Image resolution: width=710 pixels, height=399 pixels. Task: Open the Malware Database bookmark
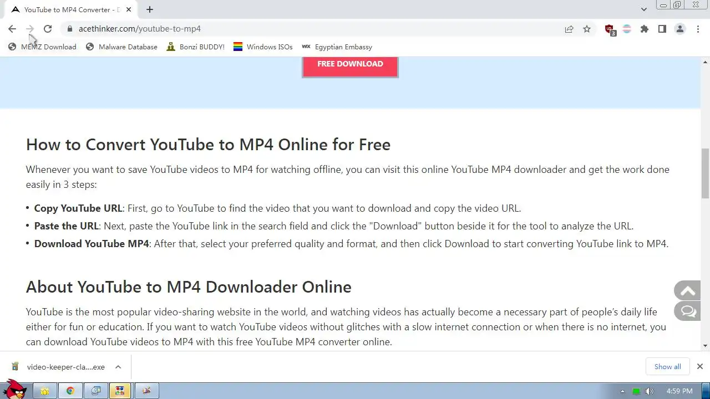click(121, 47)
